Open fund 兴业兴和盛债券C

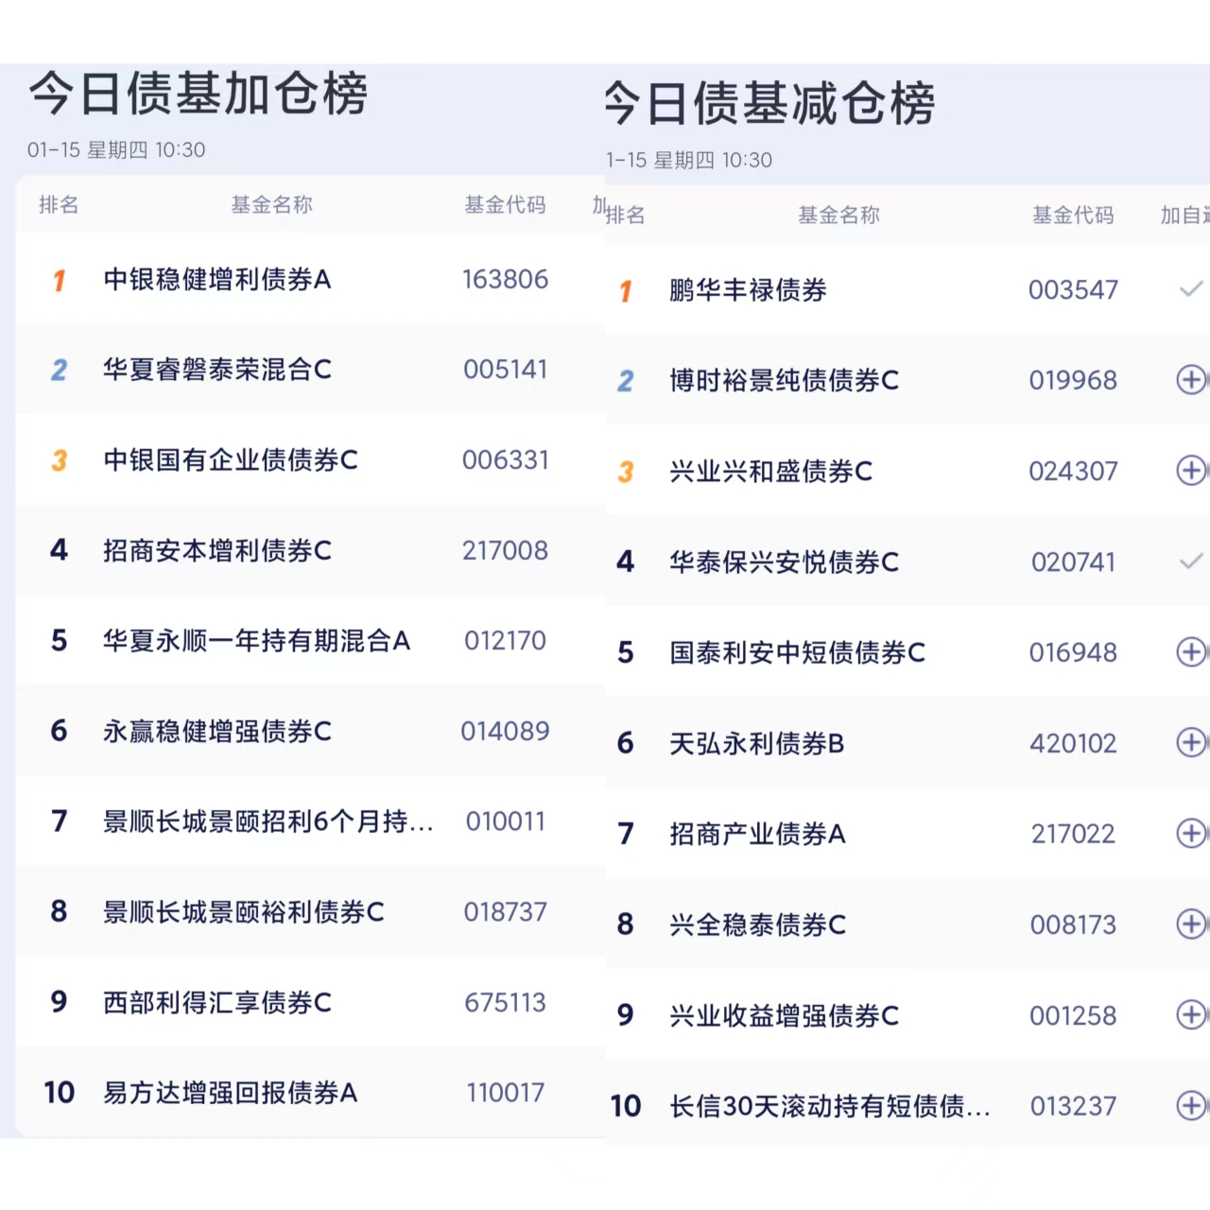click(x=771, y=472)
